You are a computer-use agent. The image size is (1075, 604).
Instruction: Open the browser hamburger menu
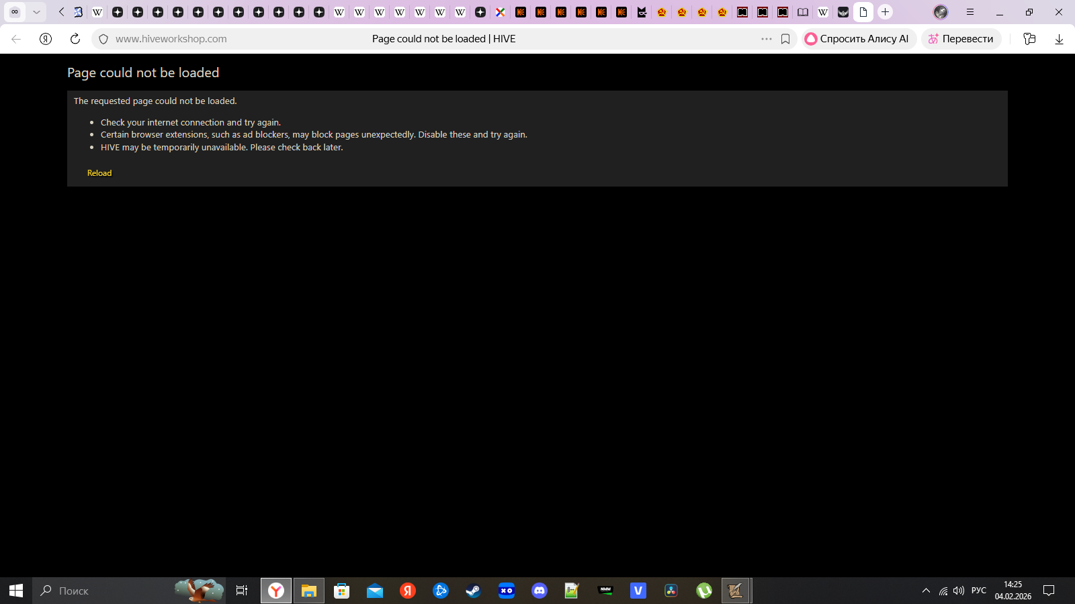pos(970,12)
